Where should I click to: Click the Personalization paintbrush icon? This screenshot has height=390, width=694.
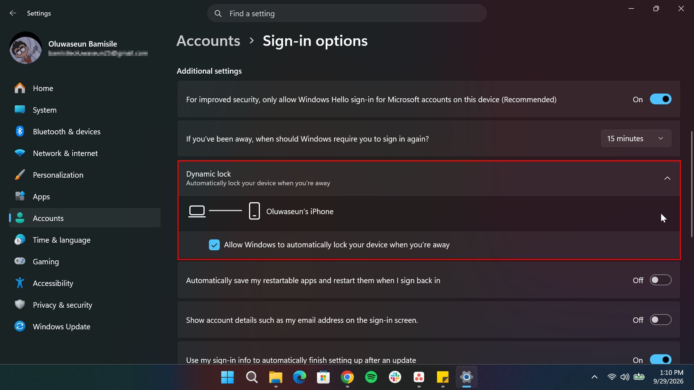pos(20,175)
